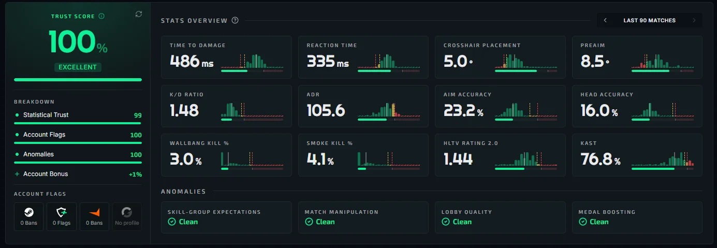Click the 16.0 % head accuracy value
717x248 pixels.
tap(599, 110)
